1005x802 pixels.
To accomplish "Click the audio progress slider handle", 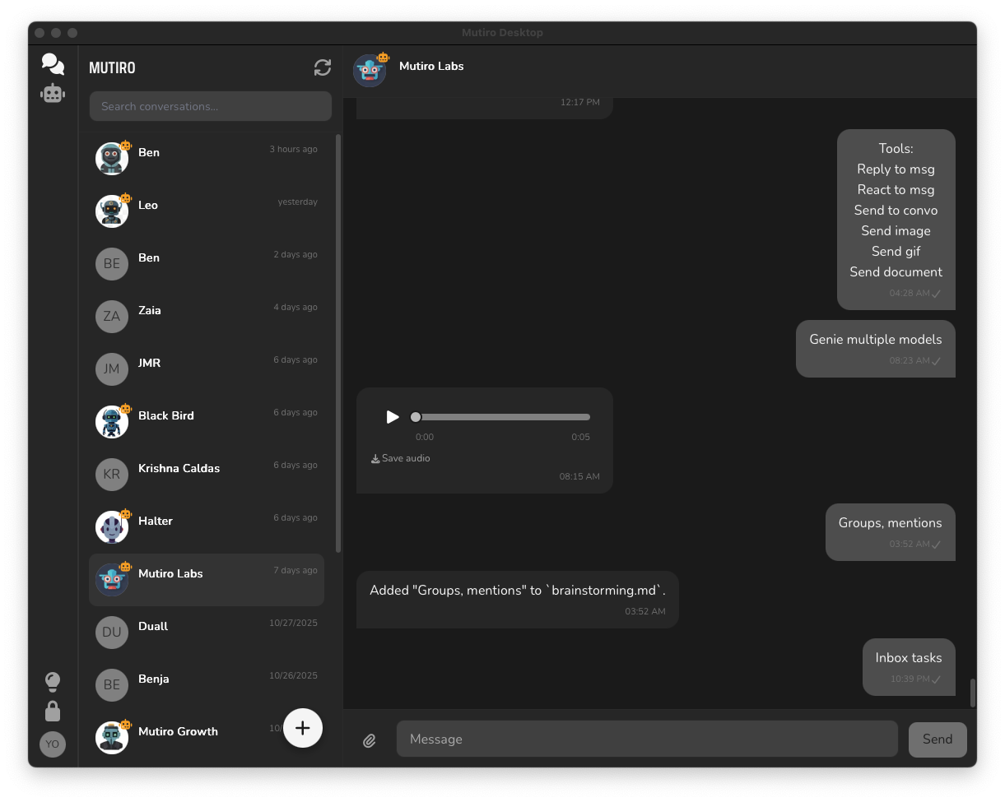I will [x=416, y=417].
